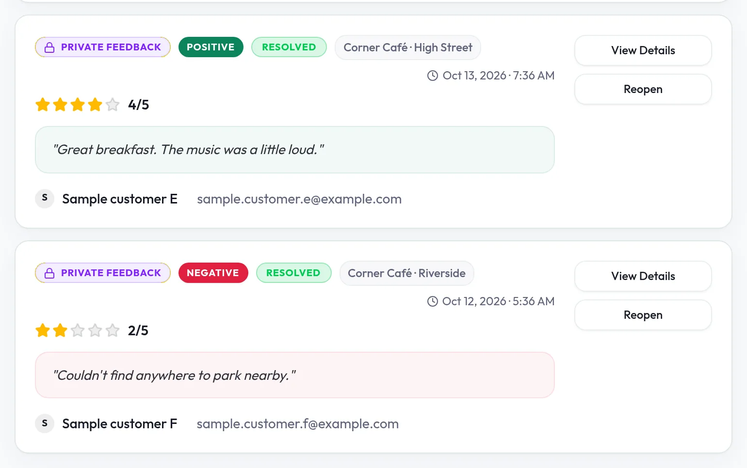Click the RESOLVED badge on the Riverside card

293,273
